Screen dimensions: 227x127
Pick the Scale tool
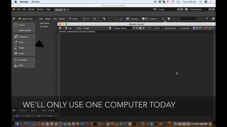pyautogui.click(x=24, y=53)
